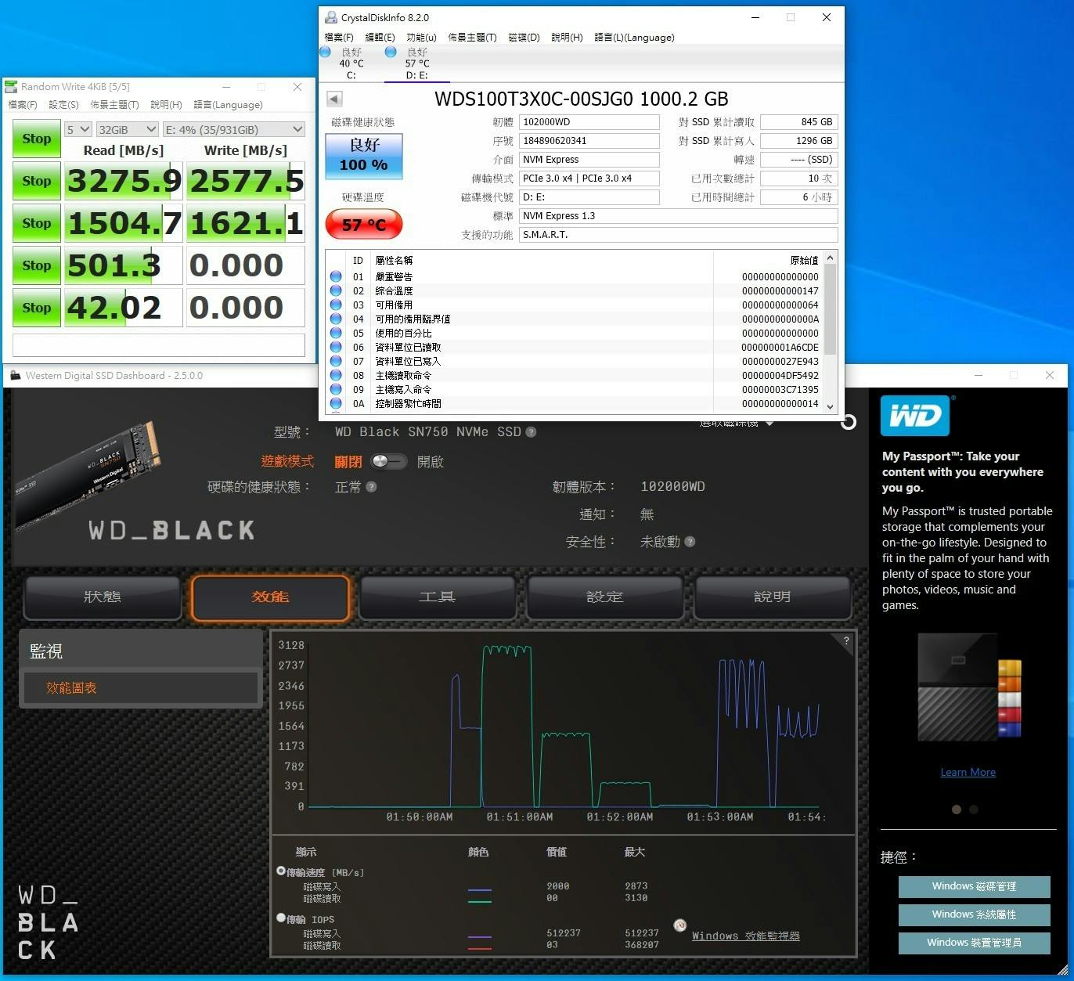The image size is (1074, 981).
Task: Open the test count dropdown showing 5
Action: point(78,129)
